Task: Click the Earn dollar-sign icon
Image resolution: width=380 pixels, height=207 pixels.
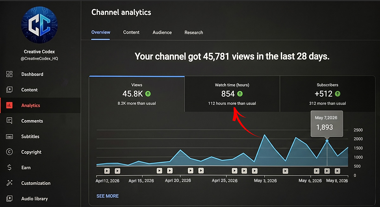Action: [9, 167]
